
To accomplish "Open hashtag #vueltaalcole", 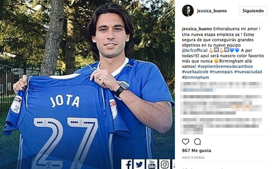I will coord(195,72).
